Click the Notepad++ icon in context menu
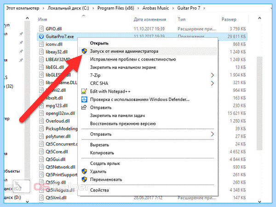 click(84, 91)
